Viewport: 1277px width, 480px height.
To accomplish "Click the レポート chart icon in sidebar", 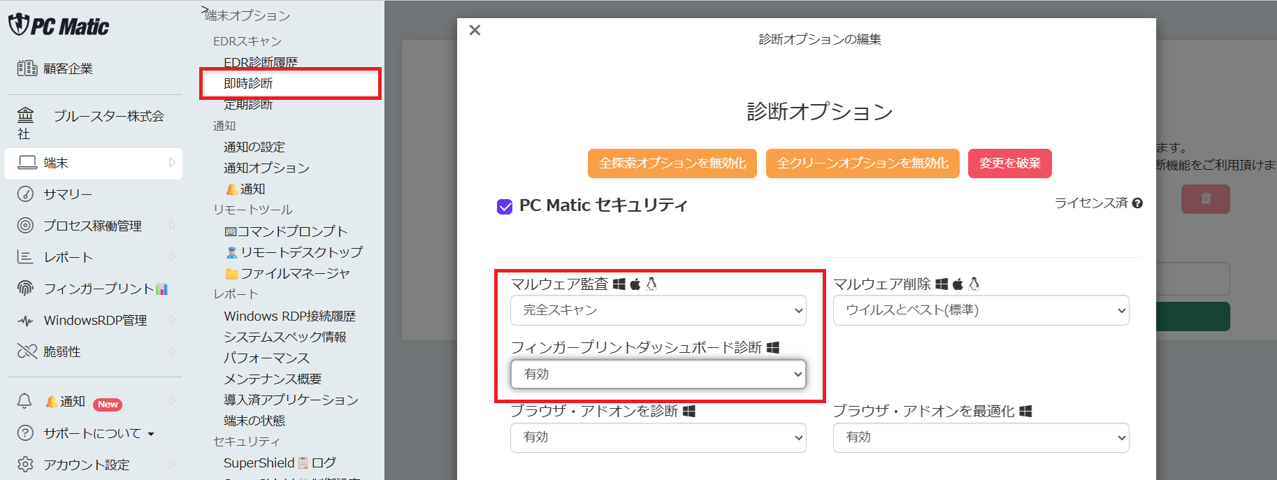I will click(25, 257).
